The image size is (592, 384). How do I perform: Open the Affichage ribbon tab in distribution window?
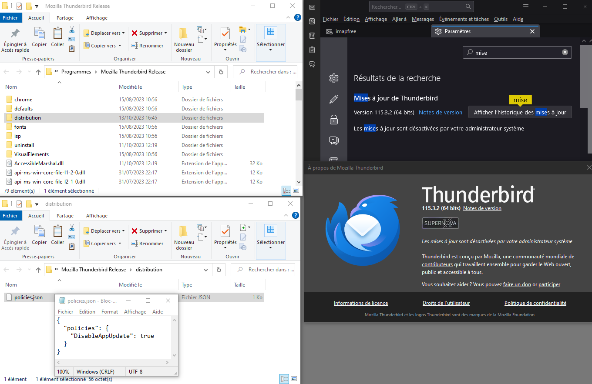[97, 216]
